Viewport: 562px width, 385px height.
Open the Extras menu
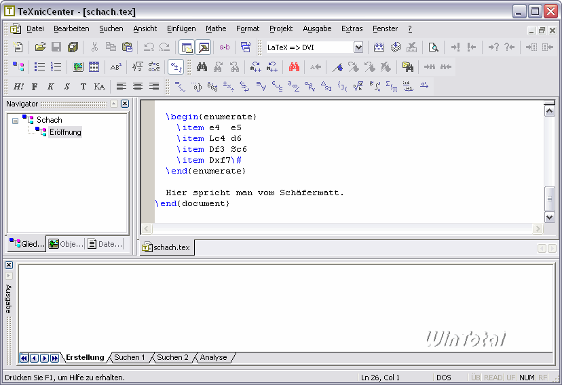tap(352, 28)
